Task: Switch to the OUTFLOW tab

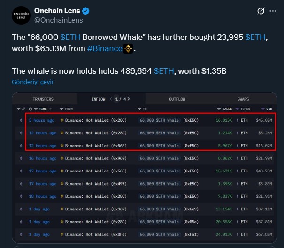Action: [177, 99]
